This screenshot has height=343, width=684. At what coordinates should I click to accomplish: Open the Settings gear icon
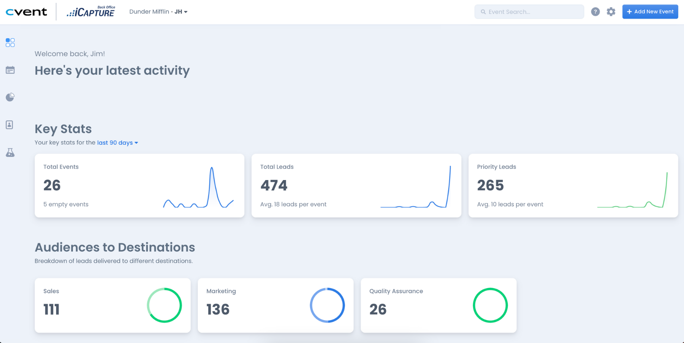pyautogui.click(x=611, y=11)
